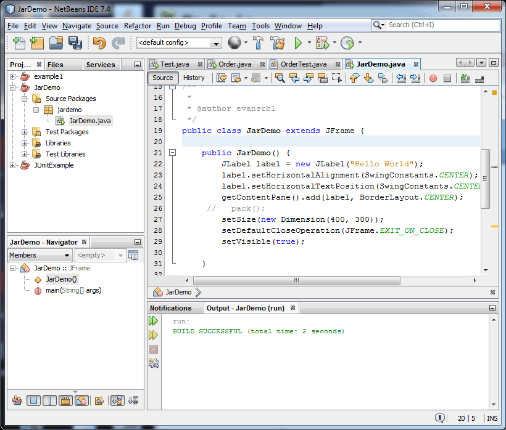
Task: Click the Search (Ctrl+I) input field
Action: [x=443, y=25]
